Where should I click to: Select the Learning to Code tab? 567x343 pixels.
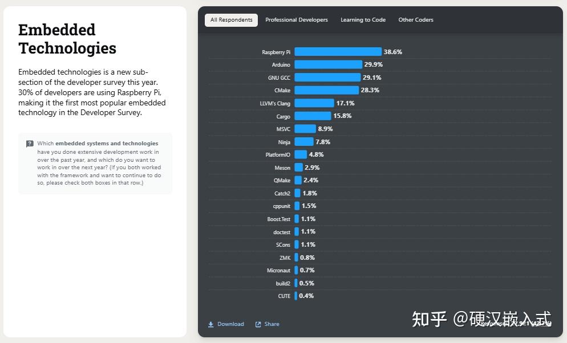[363, 20]
